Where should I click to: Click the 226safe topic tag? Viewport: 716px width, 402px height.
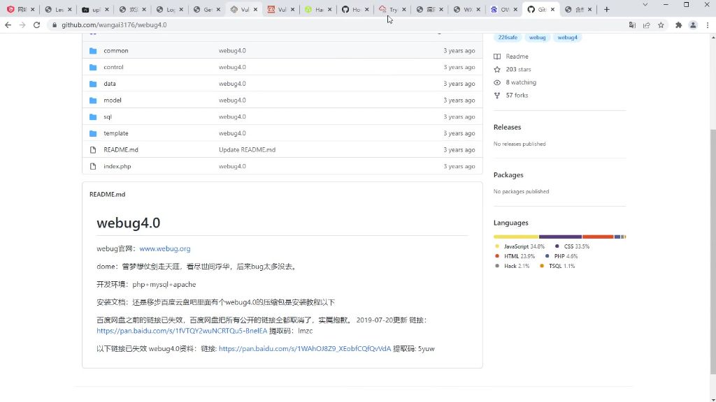tap(508, 38)
